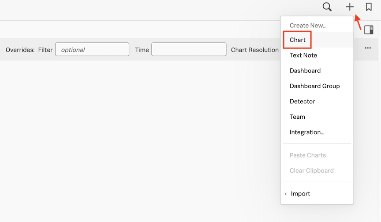Click the Paste Charts menu item
This screenshot has height=222, width=381.
pos(308,155)
